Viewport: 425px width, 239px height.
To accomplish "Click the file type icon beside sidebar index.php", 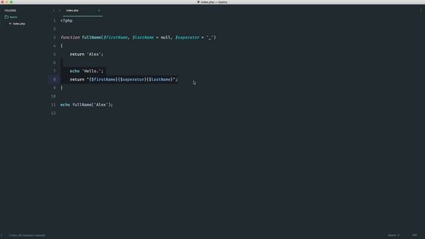I will [x=10, y=24].
